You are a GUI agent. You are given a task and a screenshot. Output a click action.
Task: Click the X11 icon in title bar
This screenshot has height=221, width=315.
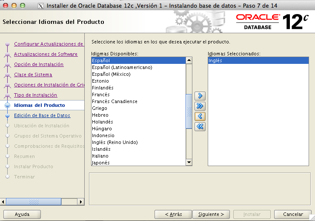[x=40, y=6]
